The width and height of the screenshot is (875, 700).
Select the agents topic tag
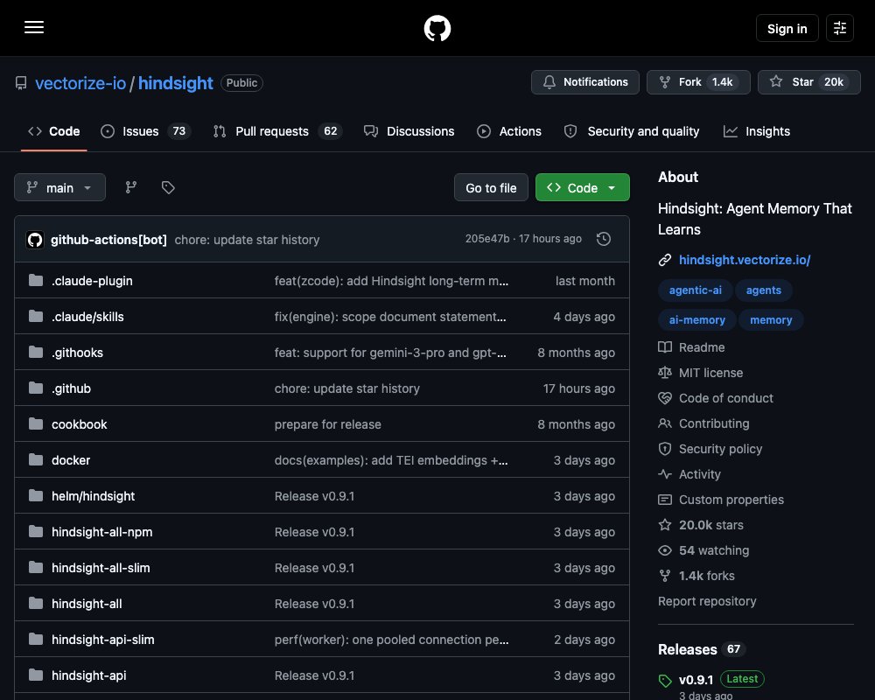(763, 290)
